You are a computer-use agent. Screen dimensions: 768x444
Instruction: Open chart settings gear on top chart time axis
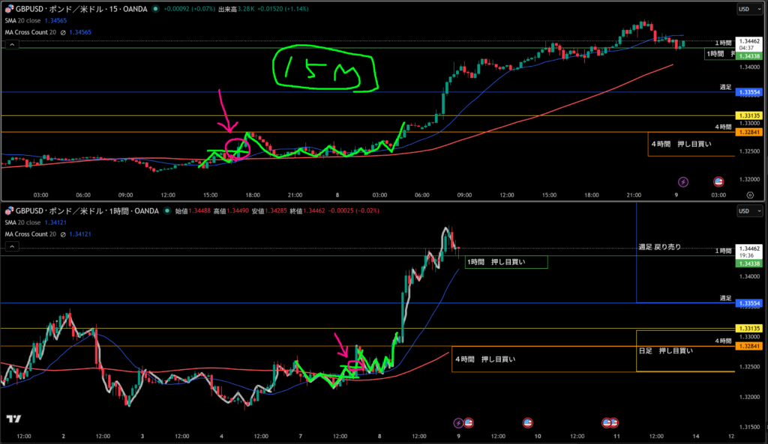point(750,195)
